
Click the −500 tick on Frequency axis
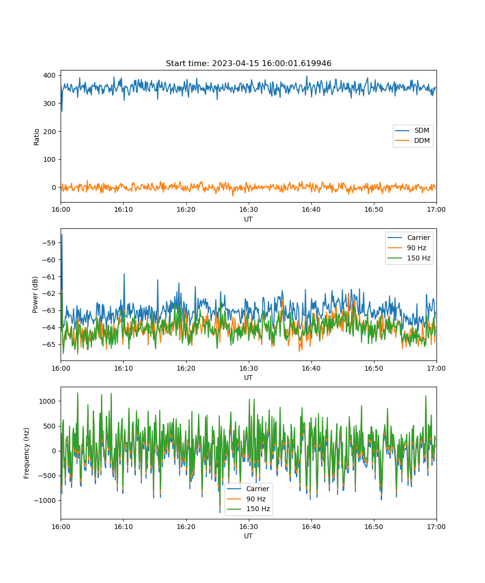click(48, 476)
